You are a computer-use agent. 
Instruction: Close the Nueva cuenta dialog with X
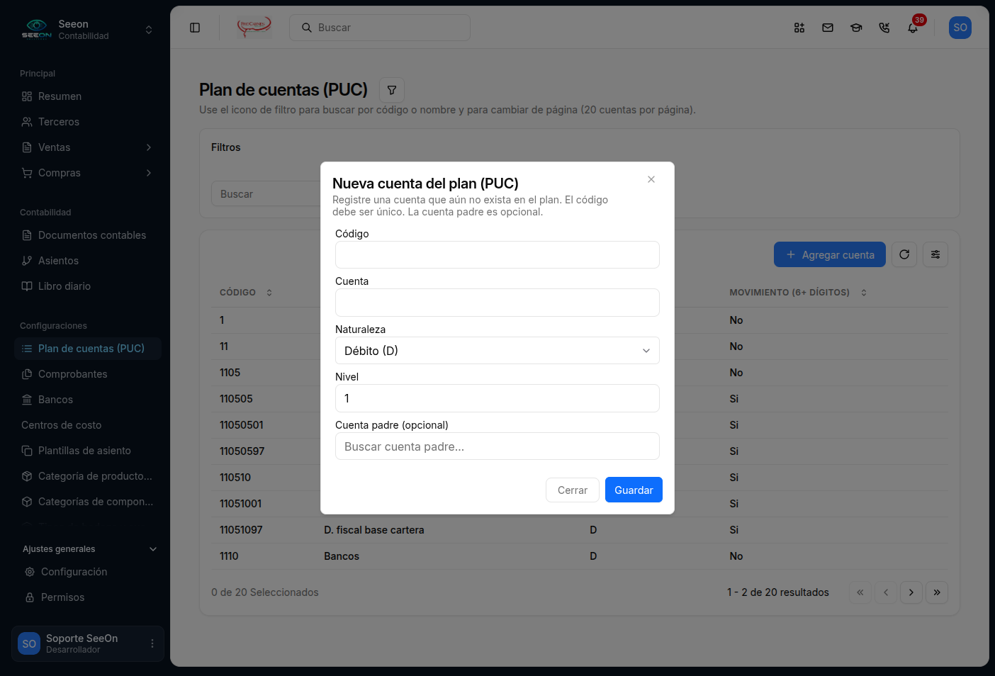pyautogui.click(x=651, y=179)
